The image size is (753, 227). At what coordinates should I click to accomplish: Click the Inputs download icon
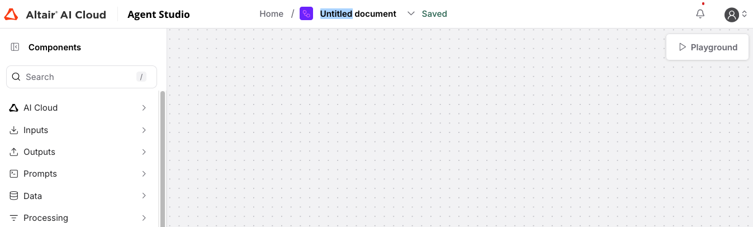click(14, 130)
